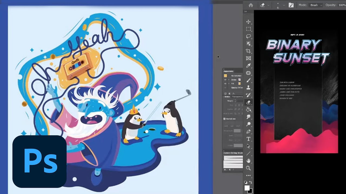Select the Object Selection tool
The height and width of the screenshot is (194, 346).
click(x=248, y=44)
